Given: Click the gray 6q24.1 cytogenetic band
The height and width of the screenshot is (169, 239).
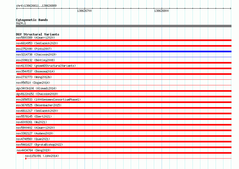Looking at the screenshot, I should [124, 26].
